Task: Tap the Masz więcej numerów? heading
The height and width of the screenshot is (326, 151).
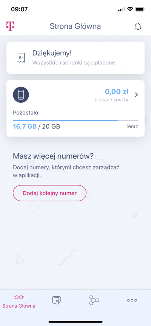Action: pos(53,156)
